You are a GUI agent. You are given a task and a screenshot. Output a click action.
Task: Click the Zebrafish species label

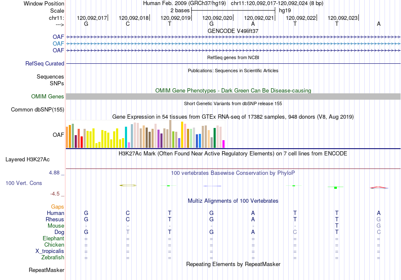[53, 258]
